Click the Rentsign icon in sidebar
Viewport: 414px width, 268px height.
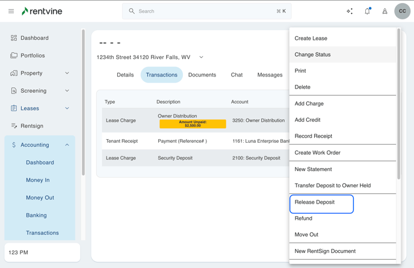point(14,126)
